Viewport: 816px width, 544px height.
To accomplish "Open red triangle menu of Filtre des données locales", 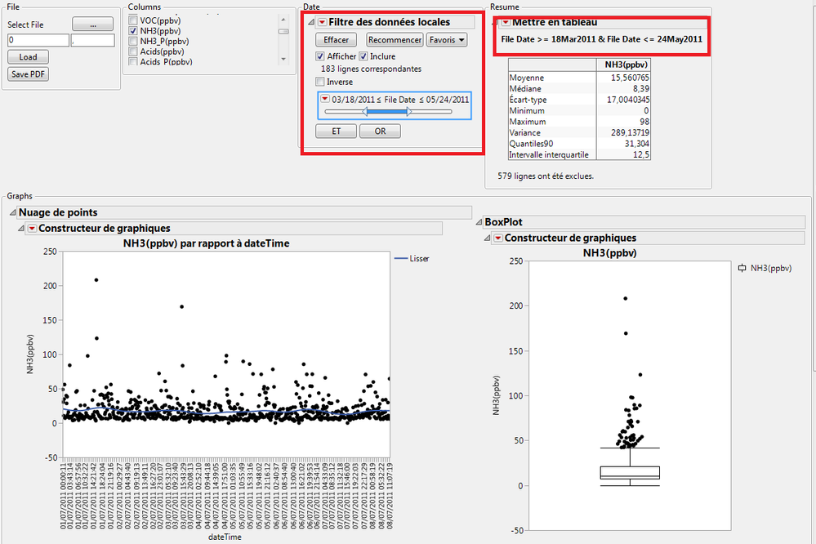I will 322,22.
